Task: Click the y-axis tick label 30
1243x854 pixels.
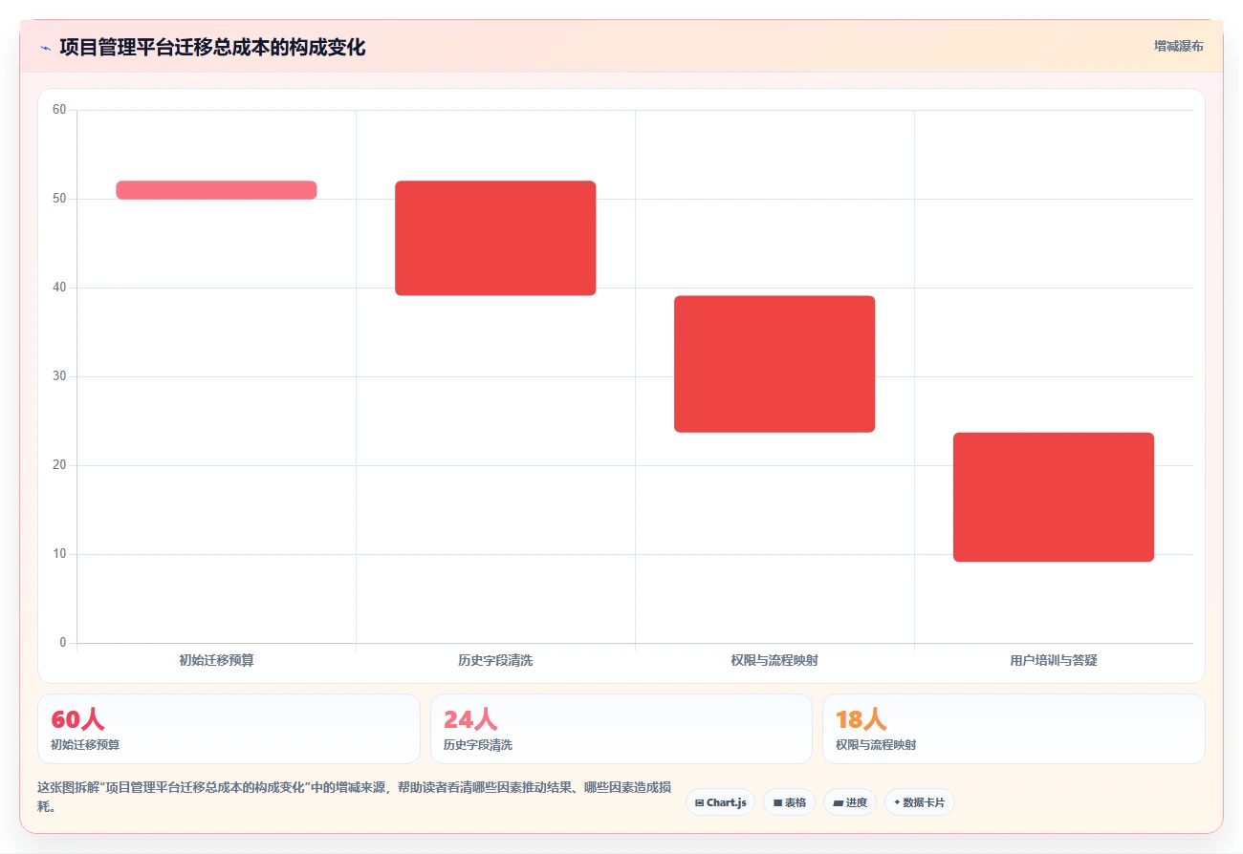Action: [59, 376]
